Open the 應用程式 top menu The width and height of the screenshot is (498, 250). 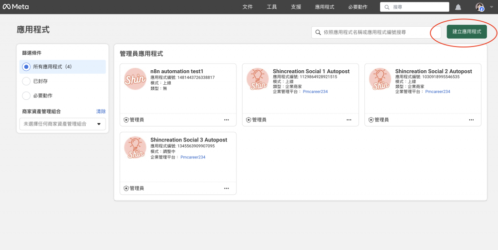[x=324, y=7]
